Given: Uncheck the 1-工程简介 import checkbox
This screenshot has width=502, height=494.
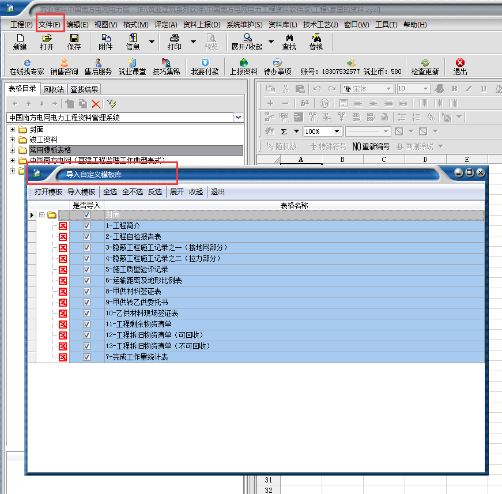Looking at the screenshot, I should [87, 226].
